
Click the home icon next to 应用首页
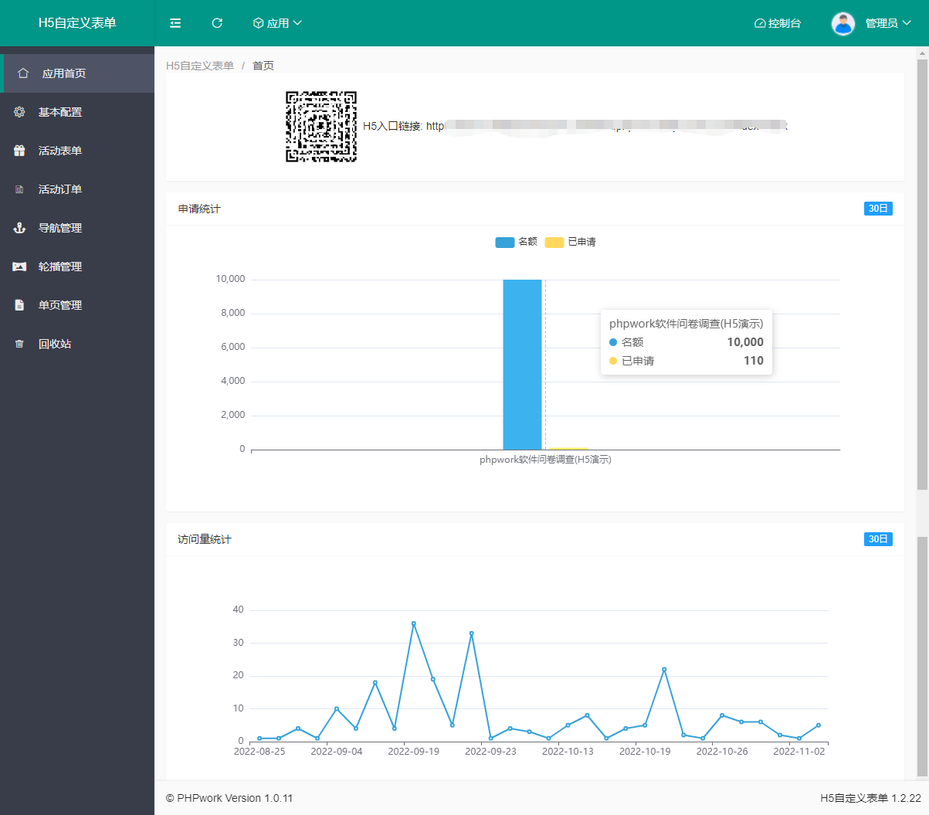[23, 73]
